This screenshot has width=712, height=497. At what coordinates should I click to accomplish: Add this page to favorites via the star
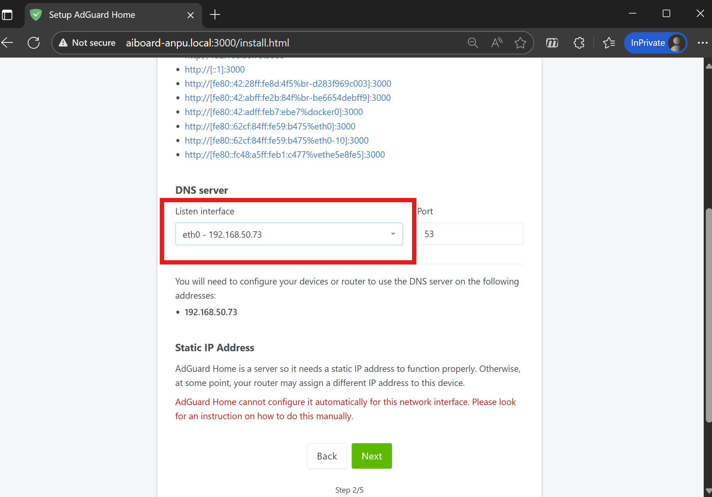[x=520, y=43]
